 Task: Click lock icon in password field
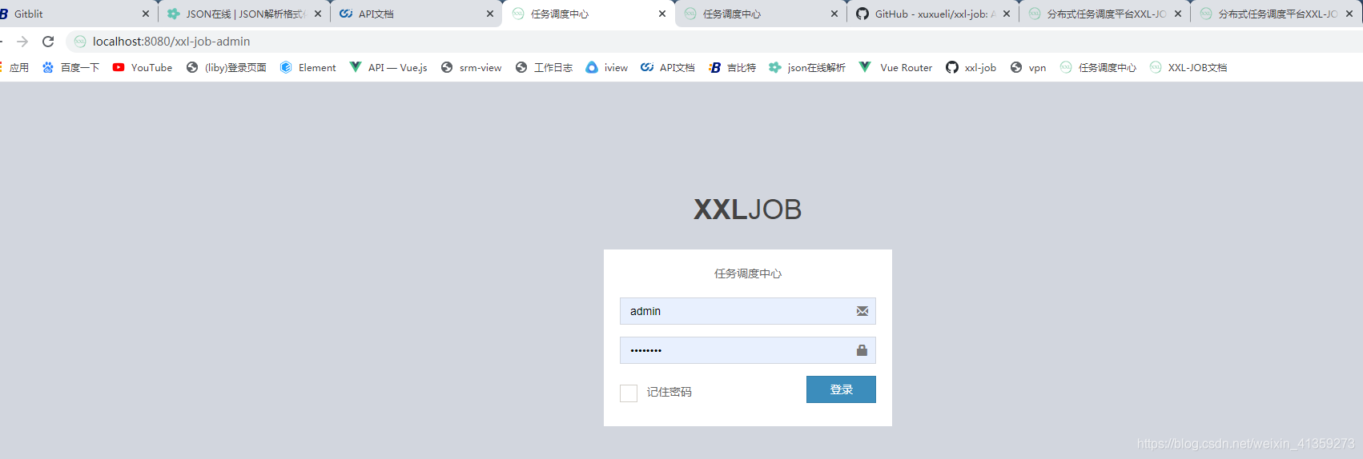coord(862,350)
